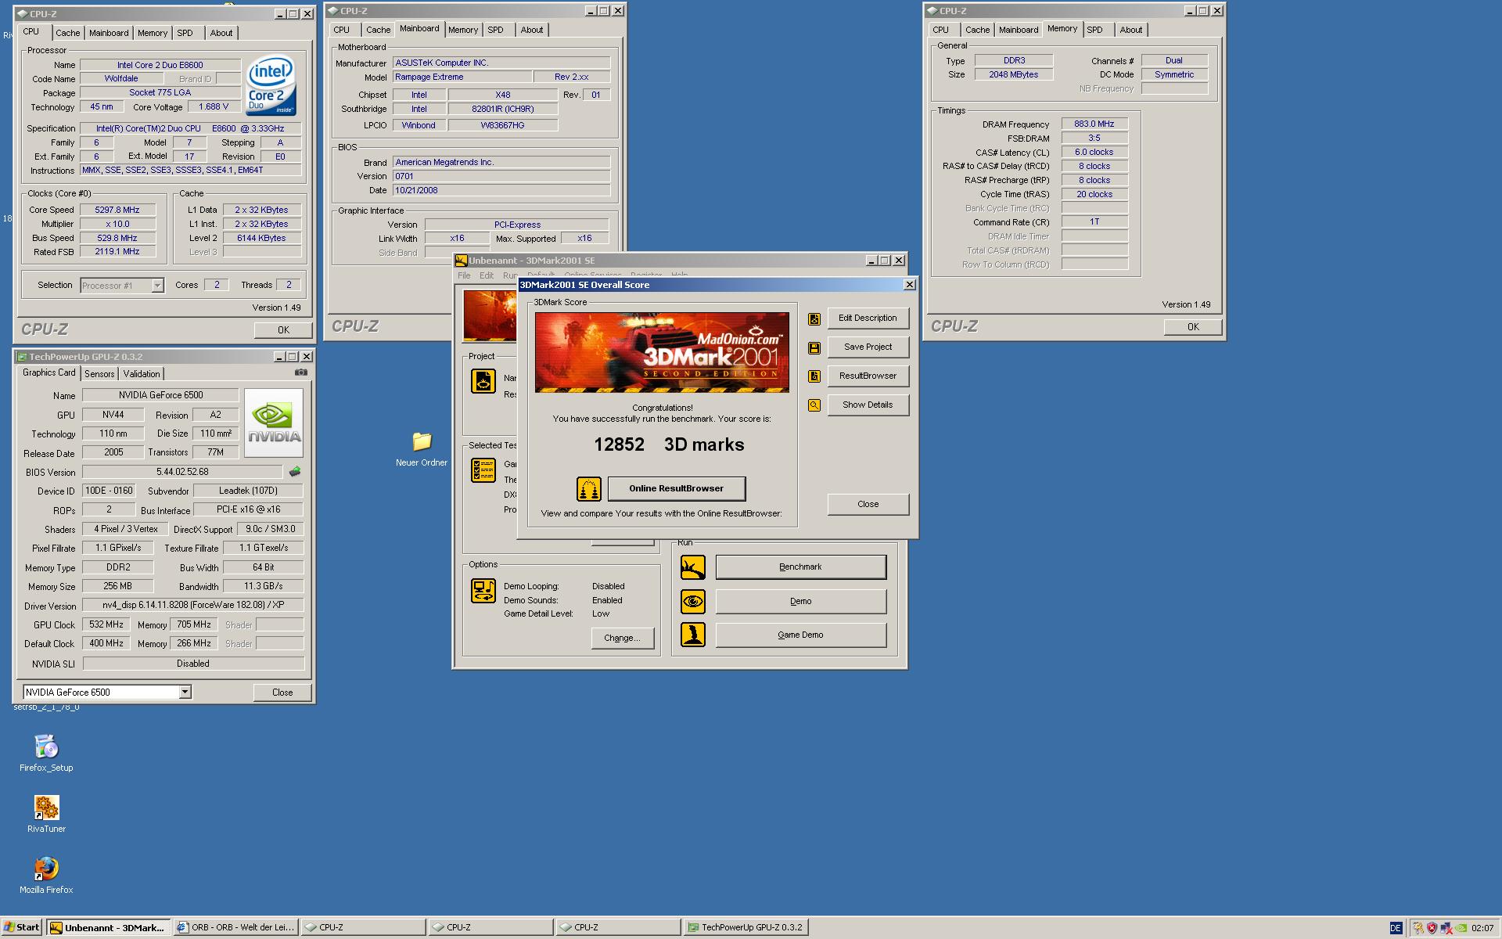Close the 3DMark score dialog via Close button

coord(868,505)
